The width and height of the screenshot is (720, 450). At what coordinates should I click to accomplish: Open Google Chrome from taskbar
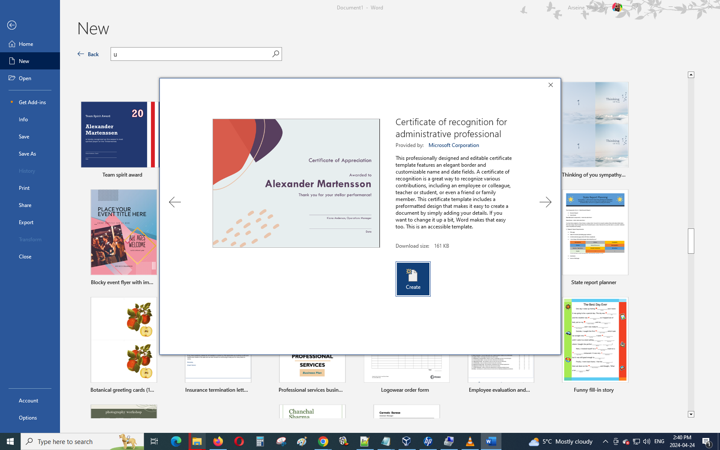(323, 441)
